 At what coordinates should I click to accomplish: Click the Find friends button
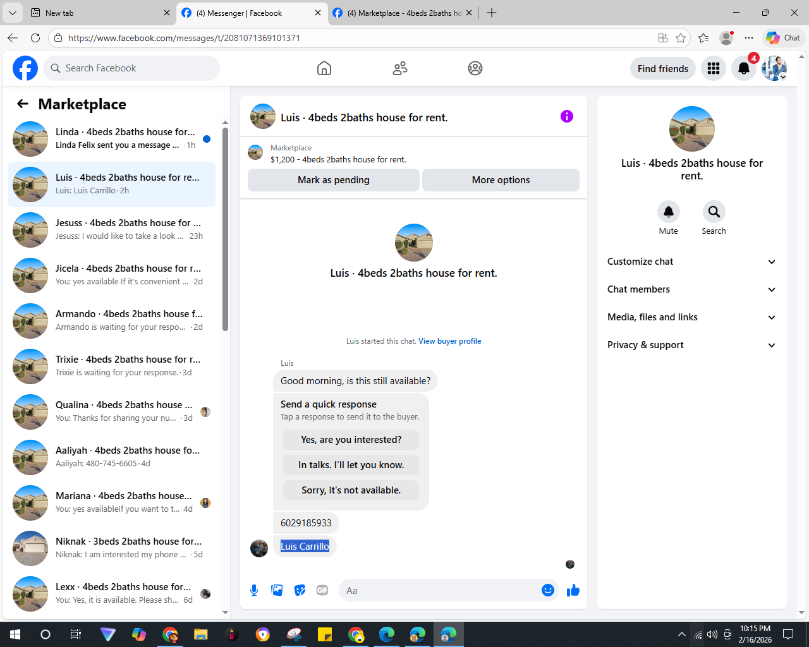(x=663, y=68)
